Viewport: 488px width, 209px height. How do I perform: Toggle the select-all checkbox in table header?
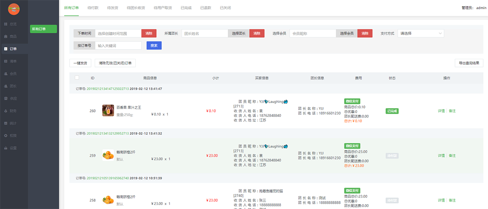pyautogui.click(x=77, y=78)
